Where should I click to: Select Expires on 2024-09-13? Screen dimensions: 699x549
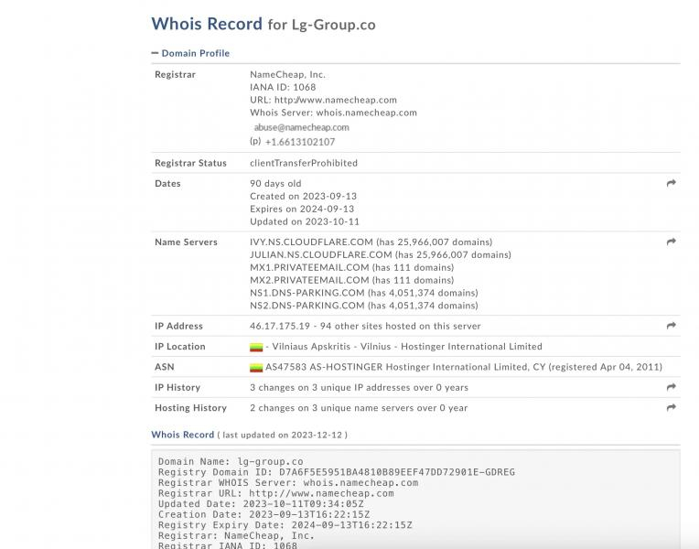click(302, 209)
